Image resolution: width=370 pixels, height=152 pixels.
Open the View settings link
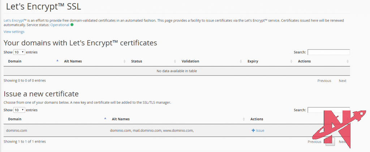click(x=14, y=32)
